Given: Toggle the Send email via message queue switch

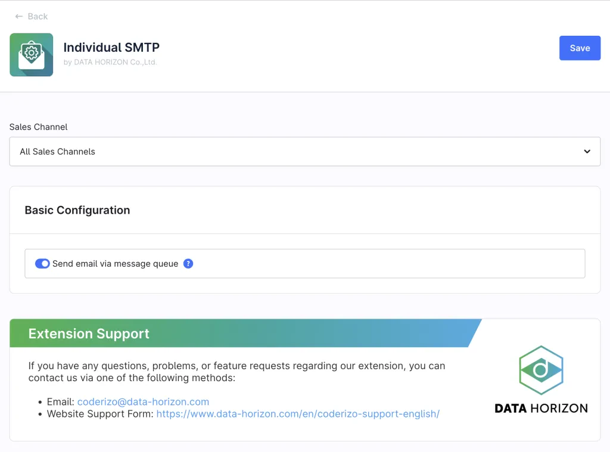Looking at the screenshot, I should (x=42, y=264).
